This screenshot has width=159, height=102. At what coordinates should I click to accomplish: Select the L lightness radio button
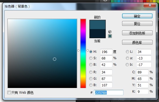pos(127,52)
